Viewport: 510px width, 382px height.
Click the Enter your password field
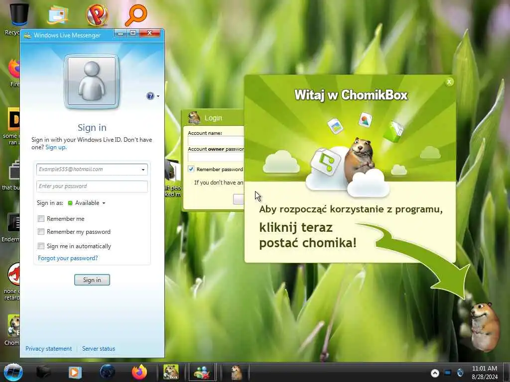point(92,186)
